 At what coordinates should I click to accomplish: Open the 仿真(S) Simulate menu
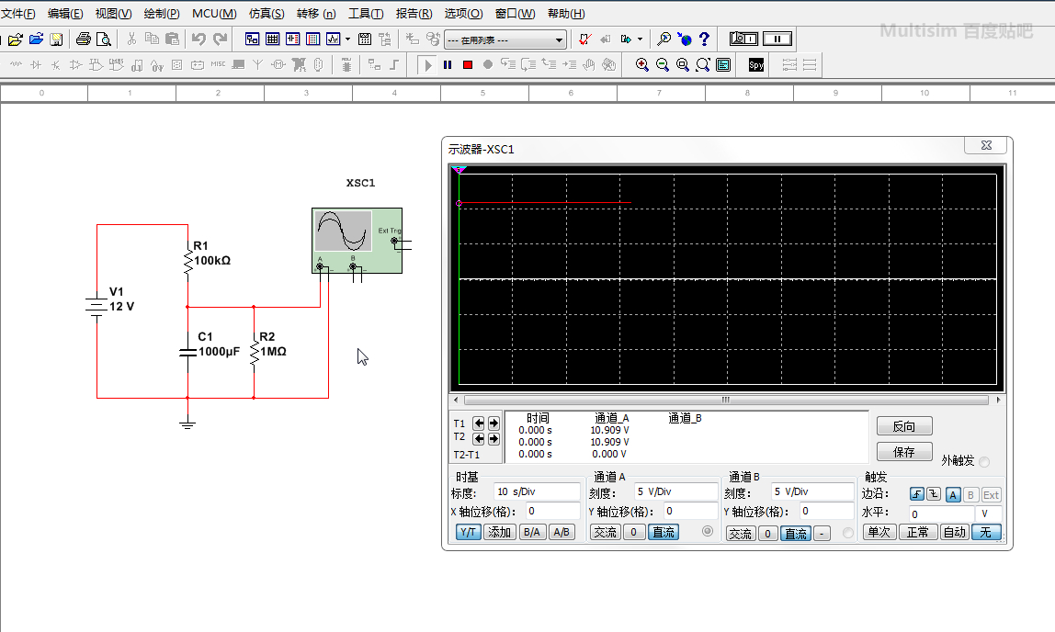pos(267,14)
